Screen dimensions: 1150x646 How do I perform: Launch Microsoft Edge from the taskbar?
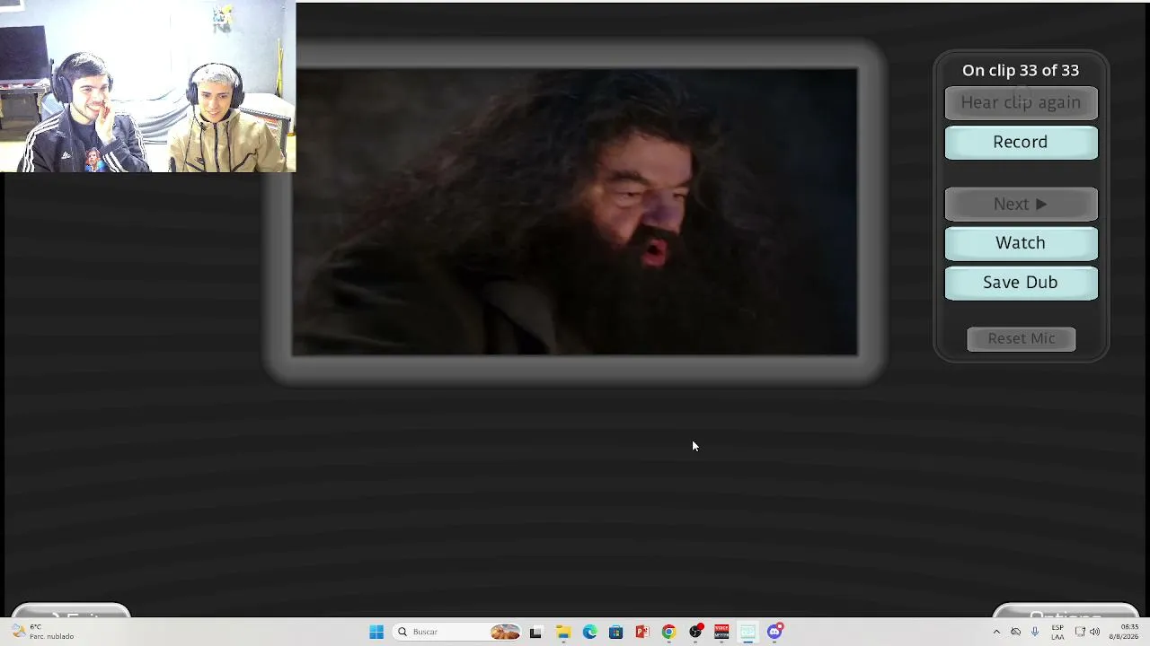tap(589, 632)
